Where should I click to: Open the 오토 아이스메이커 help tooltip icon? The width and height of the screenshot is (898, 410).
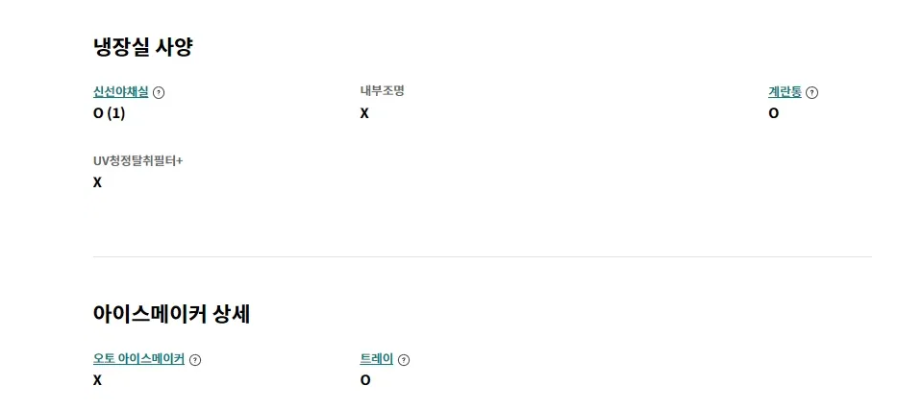pyautogui.click(x=195, y=360)
